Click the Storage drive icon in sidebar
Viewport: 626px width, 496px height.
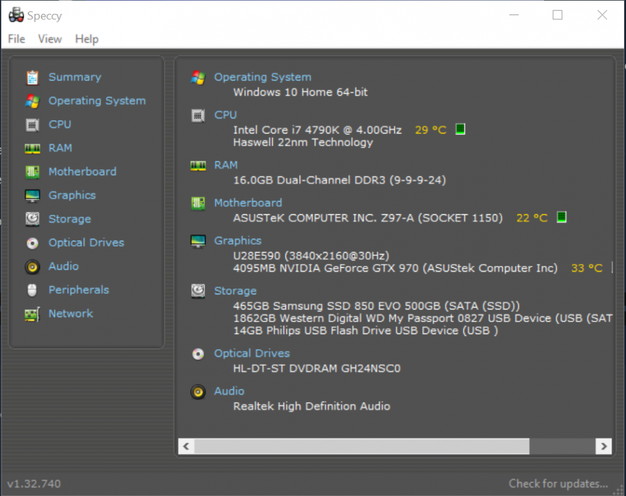tap(32, 219)
